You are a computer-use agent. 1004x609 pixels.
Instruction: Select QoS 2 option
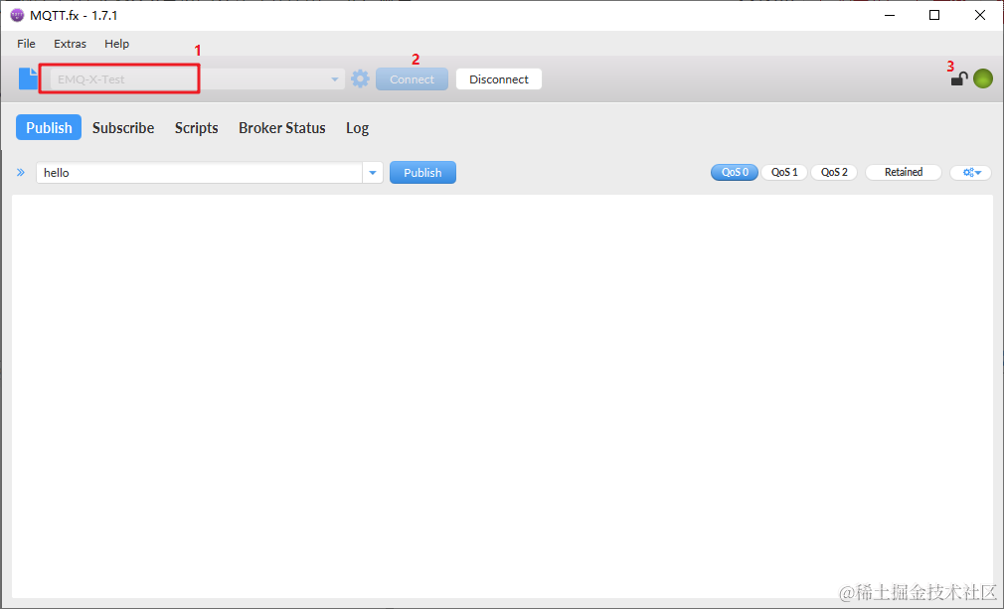834,172
